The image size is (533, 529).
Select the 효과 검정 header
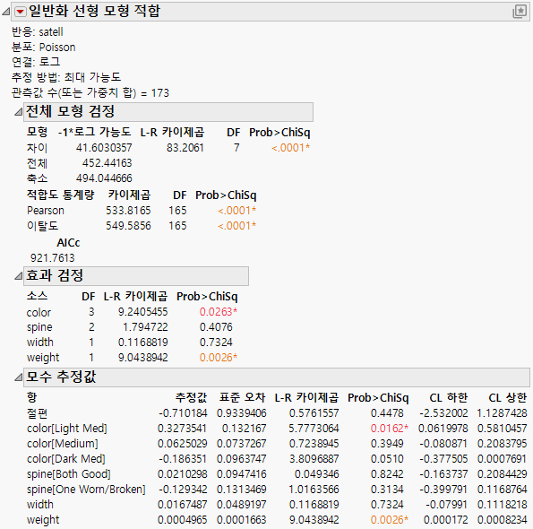136,276
